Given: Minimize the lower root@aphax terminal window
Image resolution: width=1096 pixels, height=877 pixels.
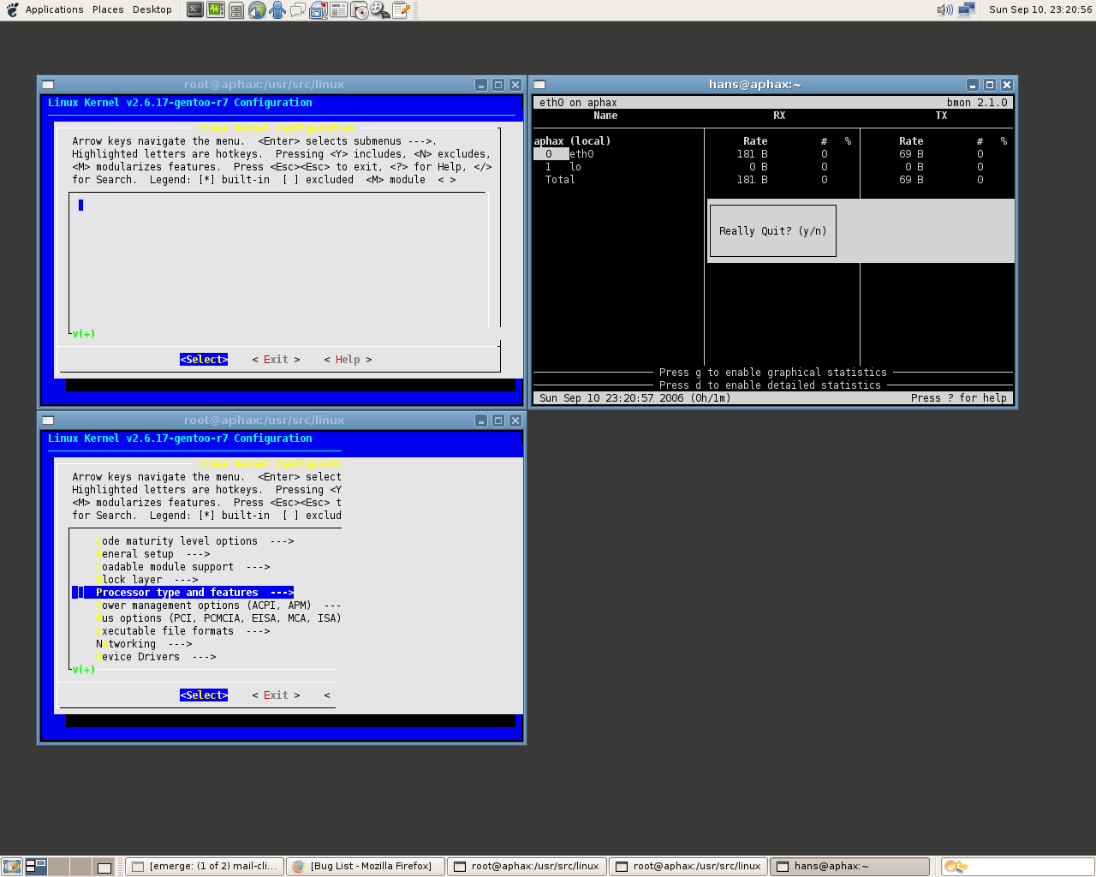Looking at the screenshot, I should (x=481, y=421).
